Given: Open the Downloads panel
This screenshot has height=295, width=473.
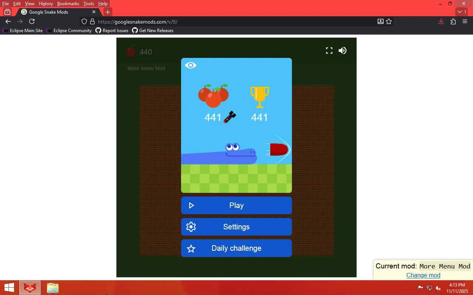Looking at the screenshot, I should coord(441,21).
